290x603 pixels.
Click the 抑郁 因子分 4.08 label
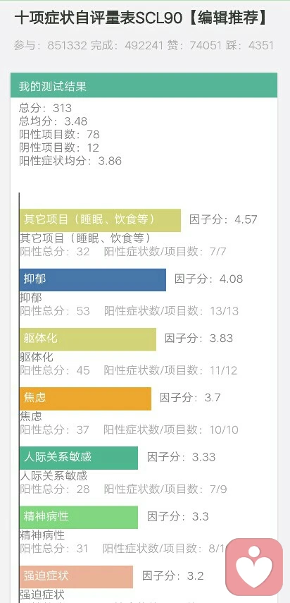tap(208, 279)
